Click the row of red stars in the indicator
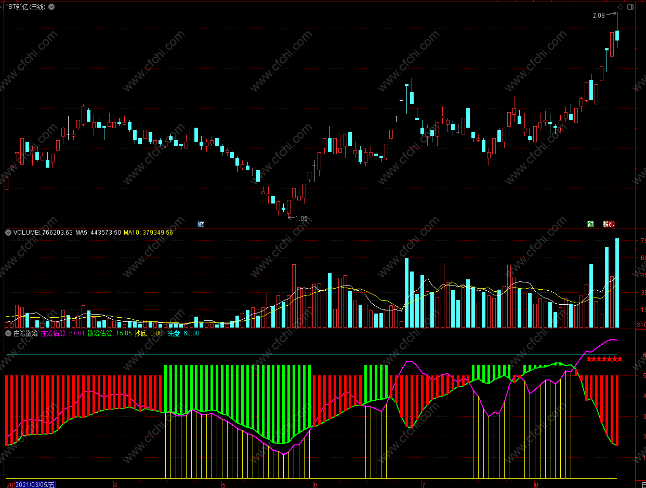Viewport: 646px width, 488px height. [x=604, y=359]
